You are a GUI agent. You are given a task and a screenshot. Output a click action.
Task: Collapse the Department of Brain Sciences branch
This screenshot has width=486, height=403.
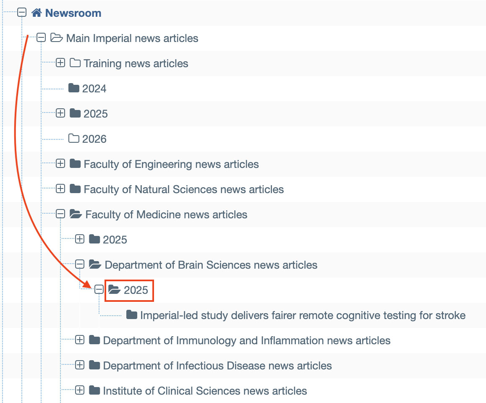tap(80, 265)
